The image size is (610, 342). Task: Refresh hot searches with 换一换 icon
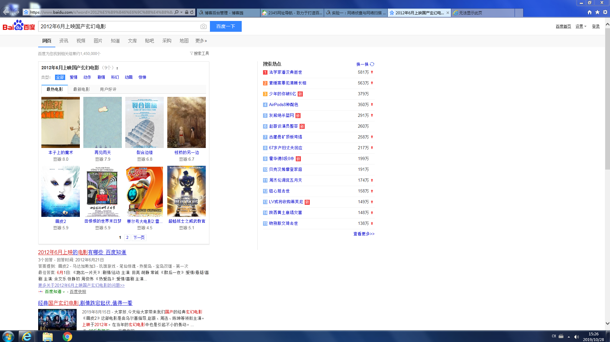coord(372,64)
